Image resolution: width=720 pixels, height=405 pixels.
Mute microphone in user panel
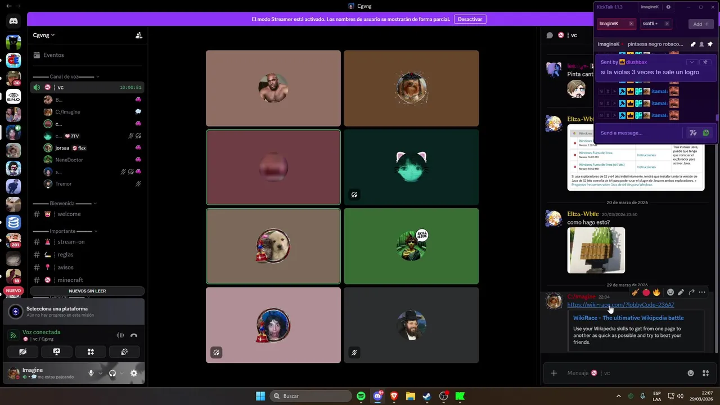tap(91, 373)
